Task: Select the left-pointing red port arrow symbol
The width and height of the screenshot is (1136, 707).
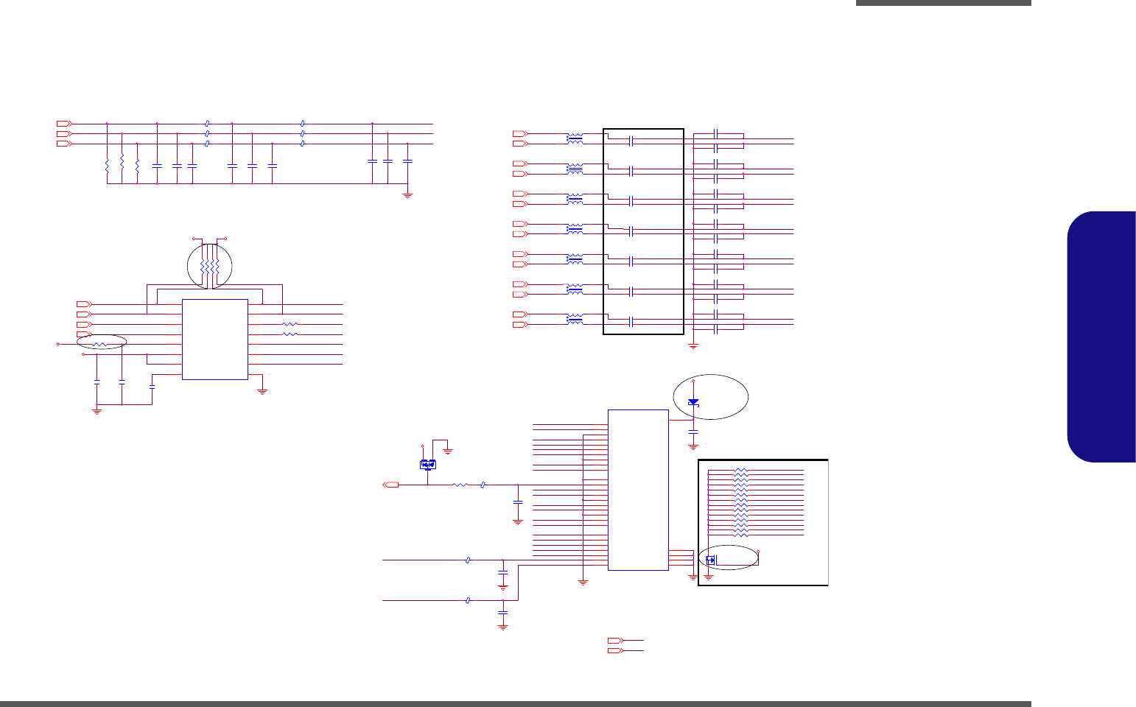Action: pyautogui.click(x=391, y=485)
